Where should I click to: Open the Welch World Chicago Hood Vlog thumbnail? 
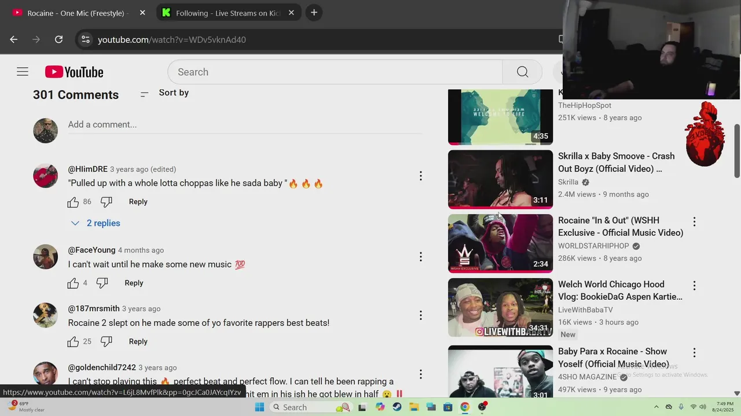pos(500,307)
